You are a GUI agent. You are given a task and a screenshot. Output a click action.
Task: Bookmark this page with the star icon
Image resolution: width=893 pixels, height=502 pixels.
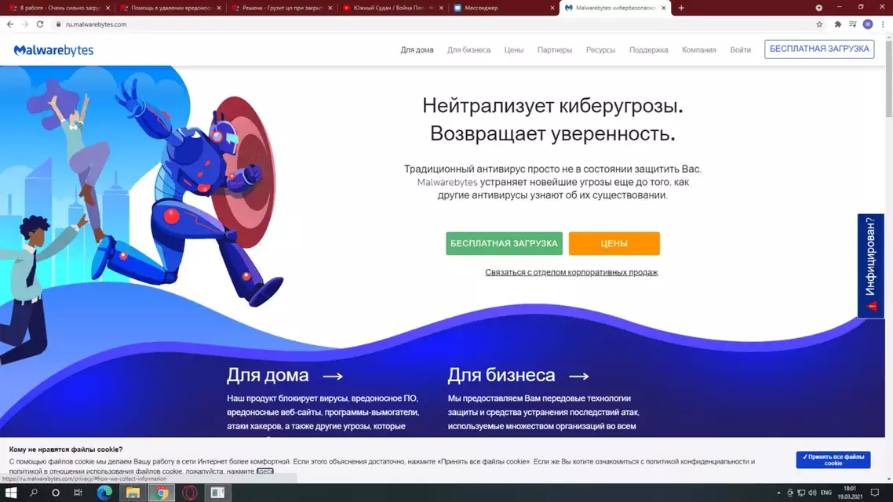tap(819, 24)
